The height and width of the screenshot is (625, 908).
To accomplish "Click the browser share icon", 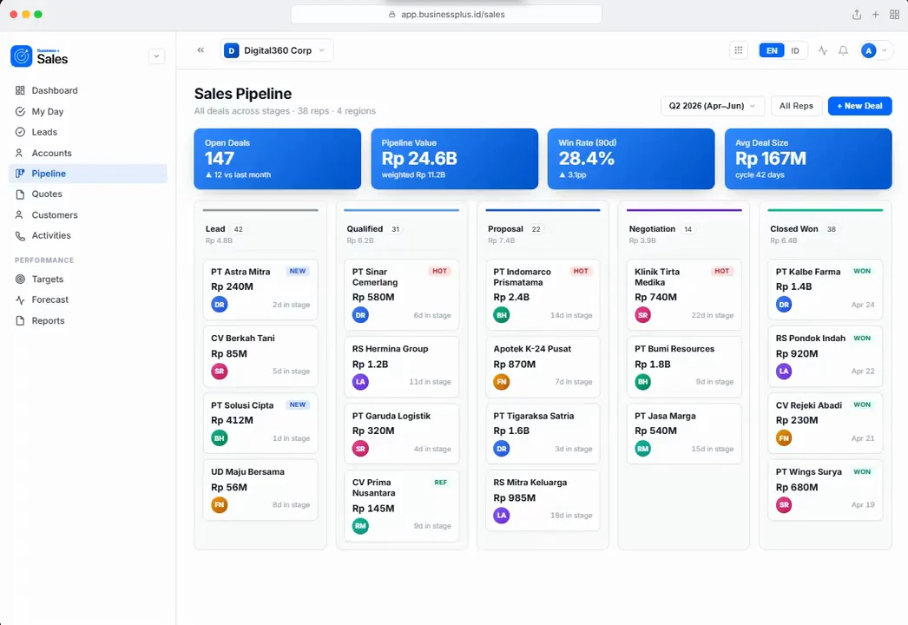I will 857,15.
